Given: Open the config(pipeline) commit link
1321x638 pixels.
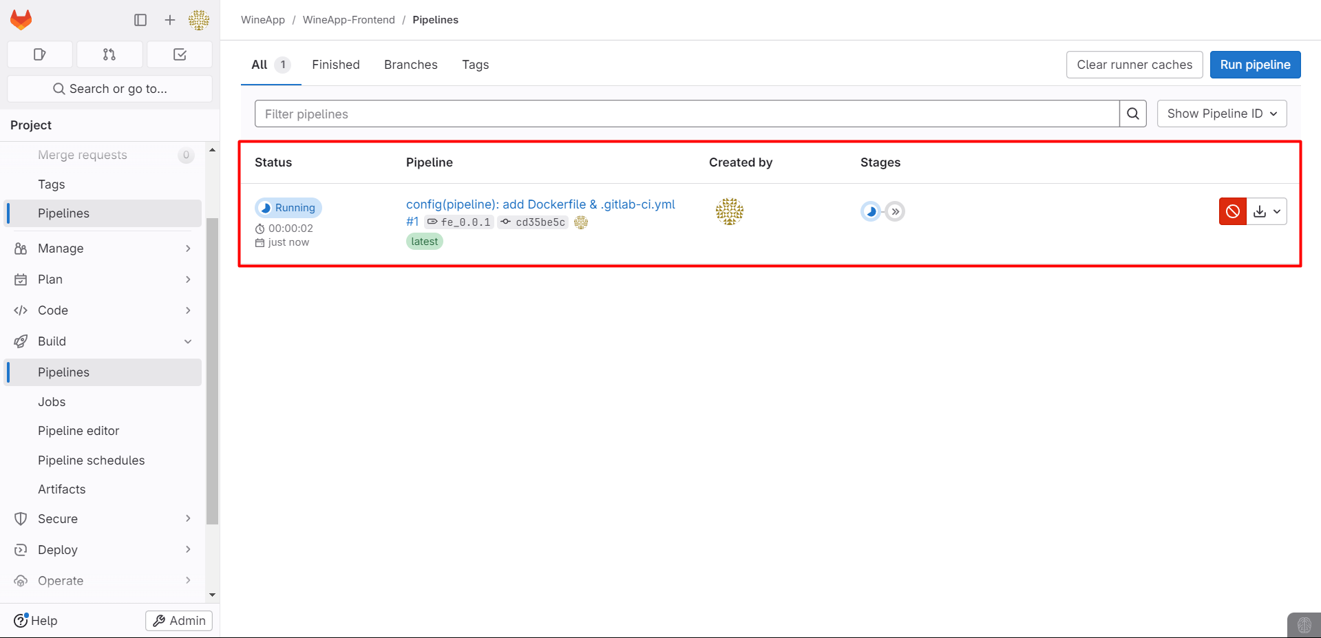Looking at the screenshot, I should [x=540, y=204].
